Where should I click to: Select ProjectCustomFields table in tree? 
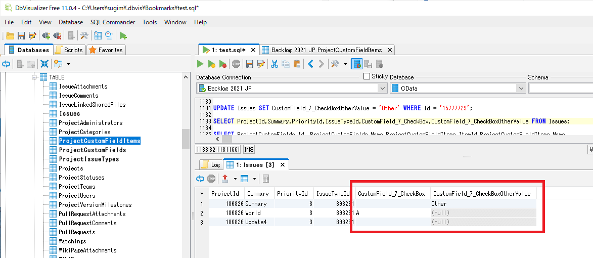point(93,150)
